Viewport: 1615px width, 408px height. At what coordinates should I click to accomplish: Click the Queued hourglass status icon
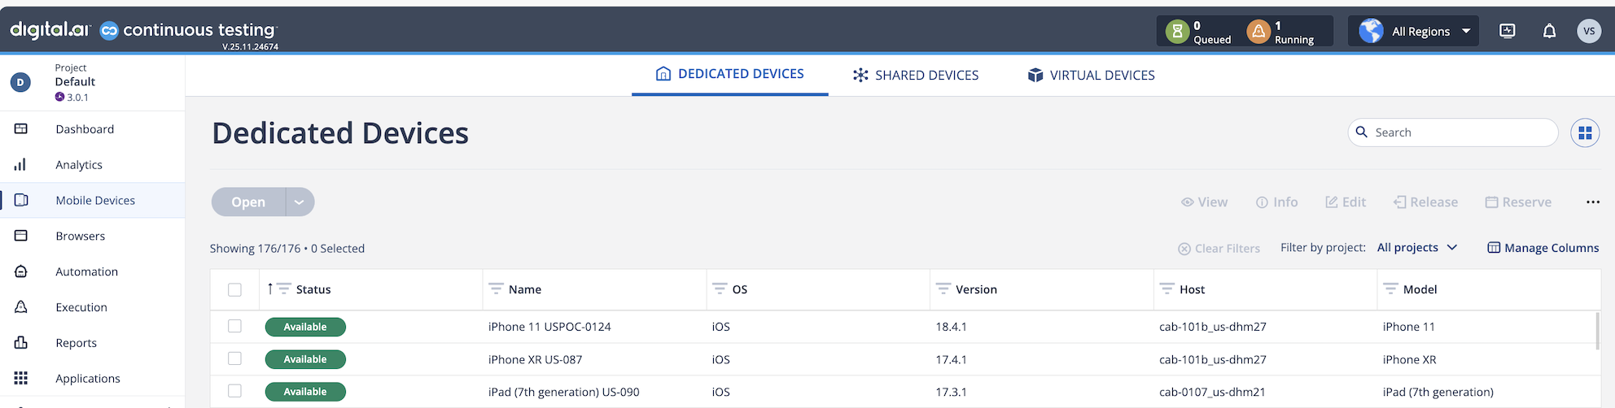click(x=1176, y=32)
